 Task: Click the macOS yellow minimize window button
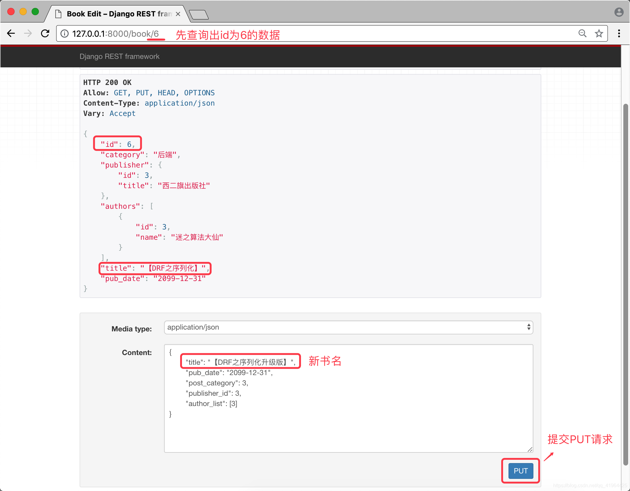click(23, 12)
